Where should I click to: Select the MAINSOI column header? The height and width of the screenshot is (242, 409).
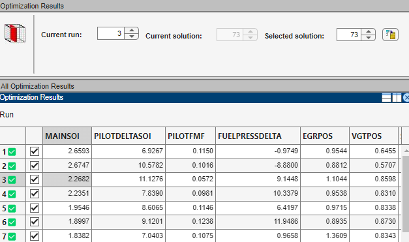point(67,136)
